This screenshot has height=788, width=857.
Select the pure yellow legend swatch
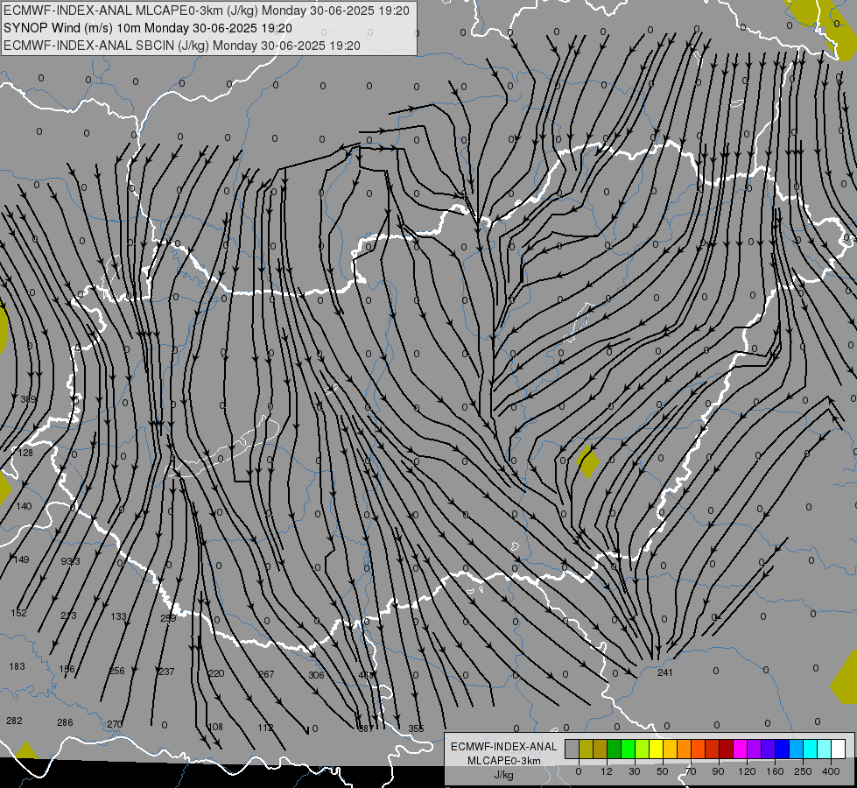[656, 749]
